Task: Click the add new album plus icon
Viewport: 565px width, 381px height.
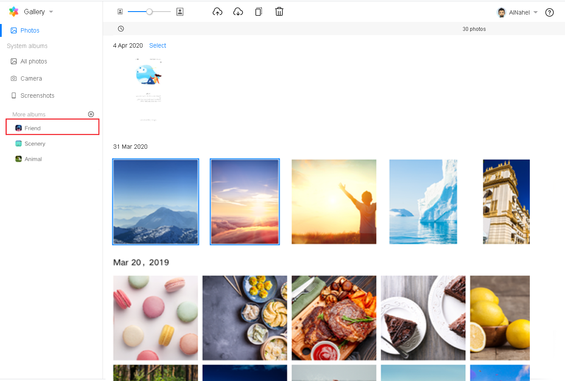Action: (91, 114)
